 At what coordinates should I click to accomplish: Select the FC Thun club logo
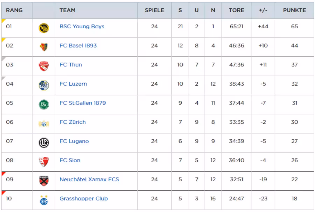coord(44,66)
